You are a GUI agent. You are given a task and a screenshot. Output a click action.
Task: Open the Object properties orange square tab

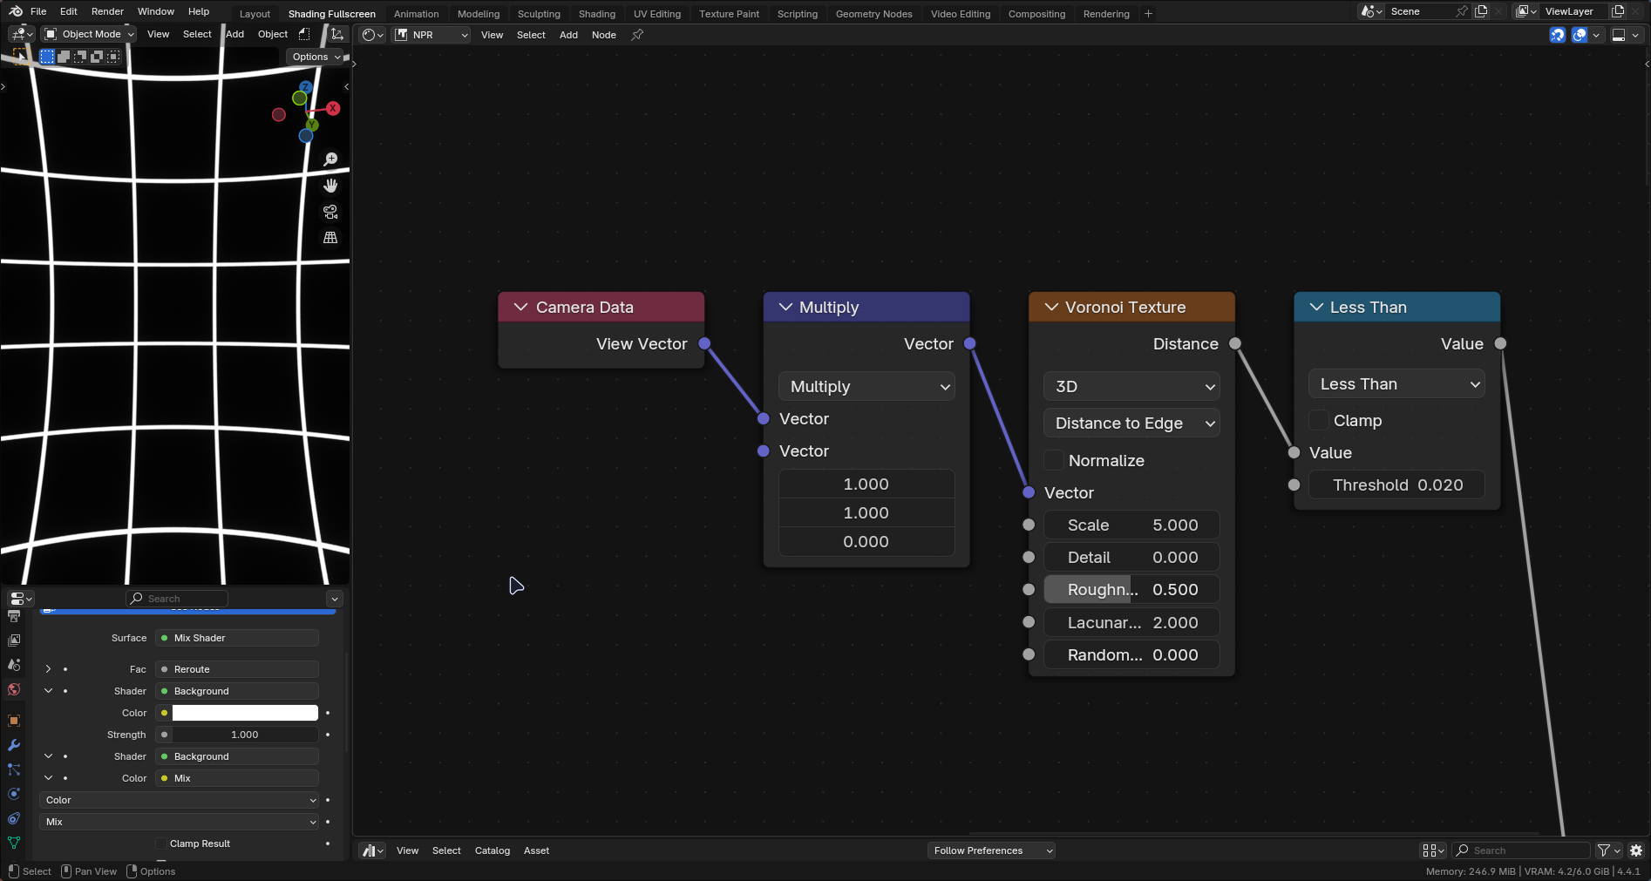pyautogui.click(x=14, y=721)
